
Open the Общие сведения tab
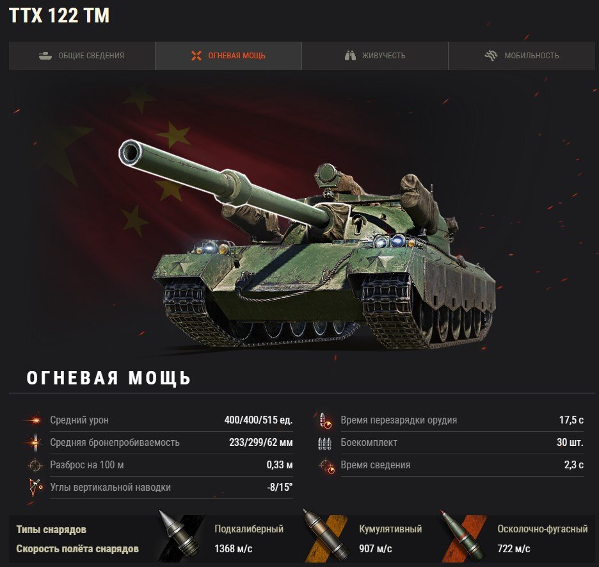click(x=82, y=56)
